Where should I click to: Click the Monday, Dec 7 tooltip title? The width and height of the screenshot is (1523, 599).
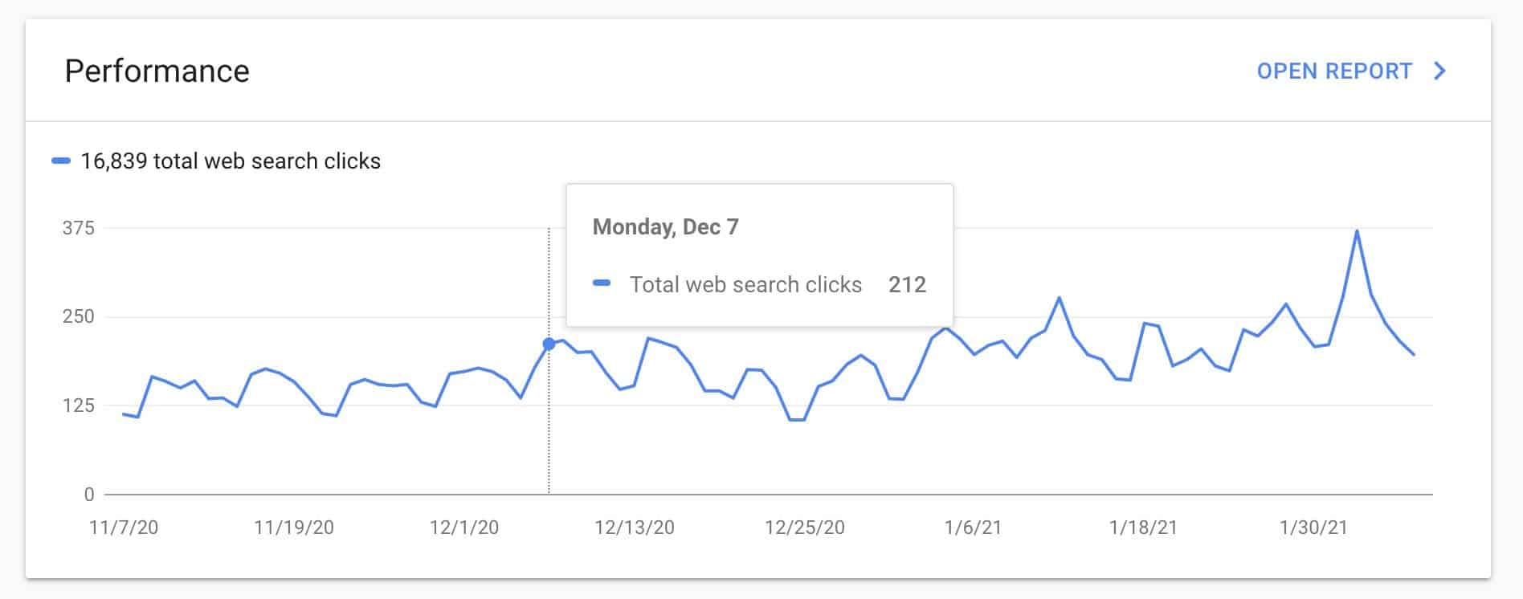[665, 227]
